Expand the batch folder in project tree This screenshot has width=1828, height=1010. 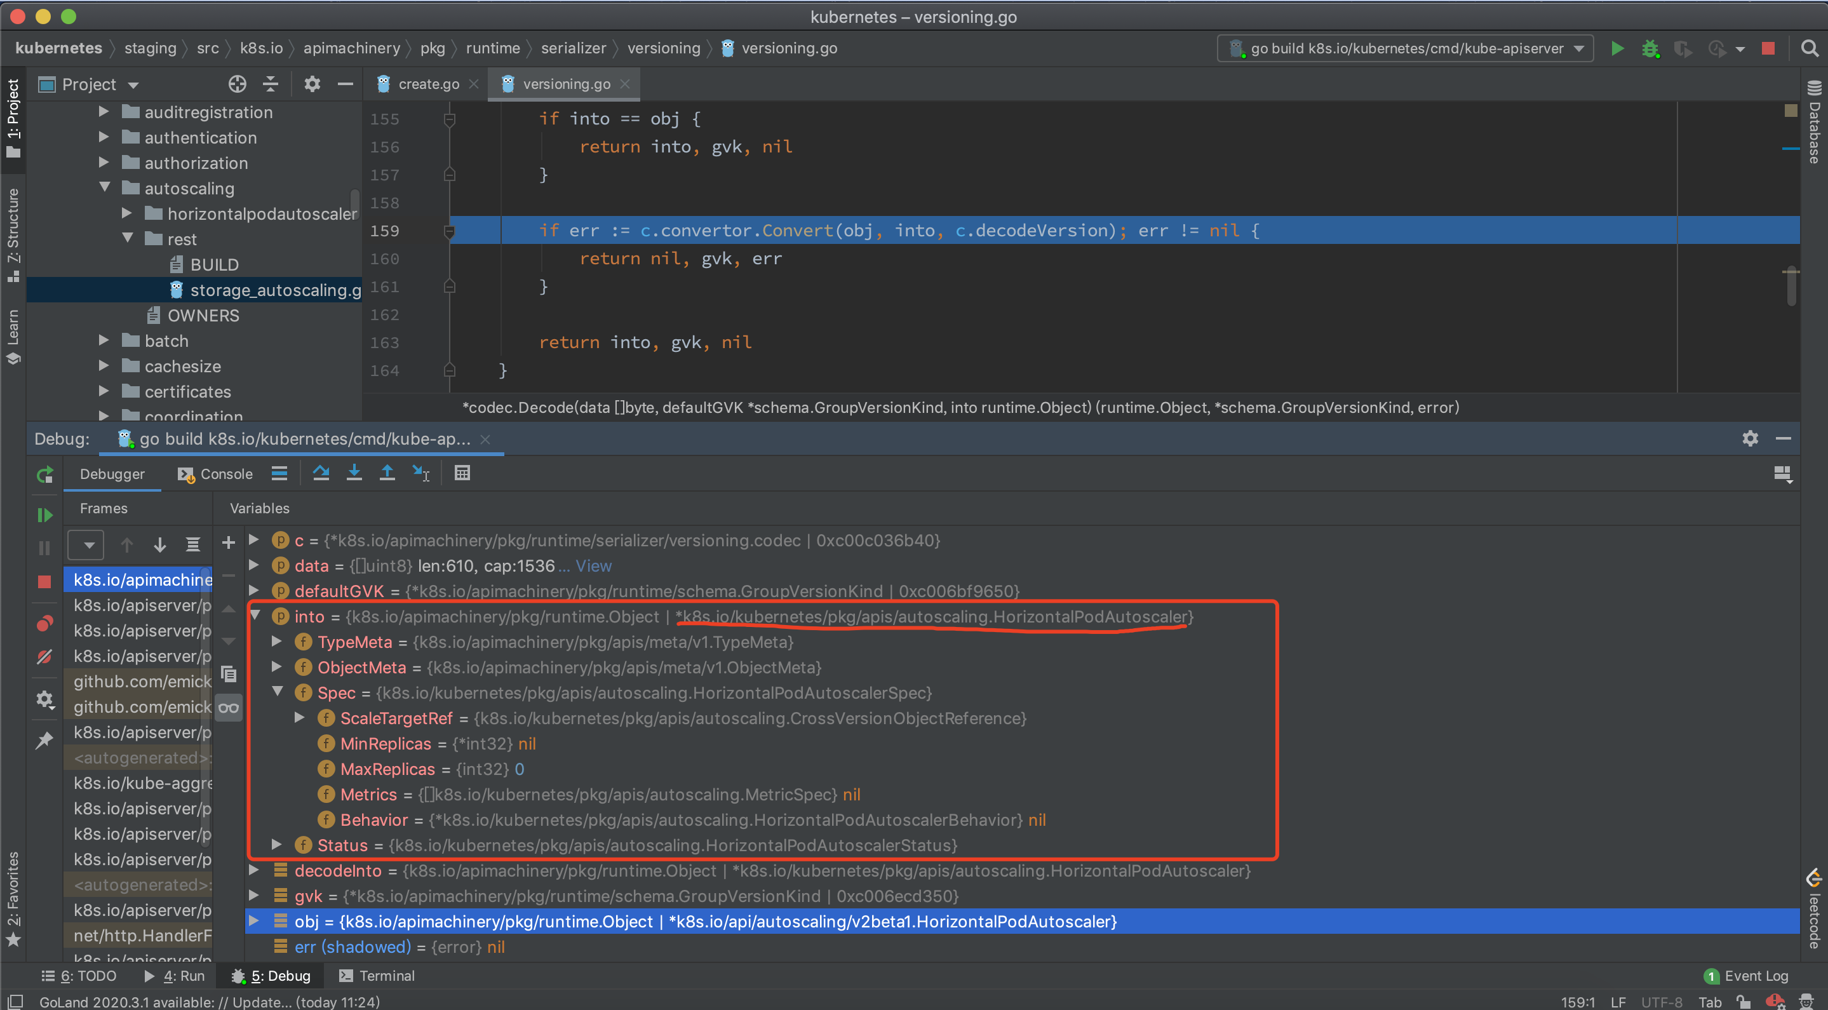coord(104,340)
